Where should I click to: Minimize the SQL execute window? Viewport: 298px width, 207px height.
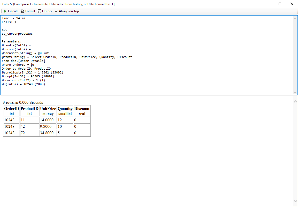(x=268, y=4)
